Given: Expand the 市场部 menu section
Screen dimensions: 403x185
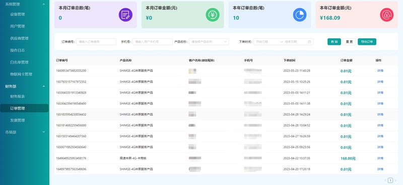Looking at the screenshot, I should [44, 132].
